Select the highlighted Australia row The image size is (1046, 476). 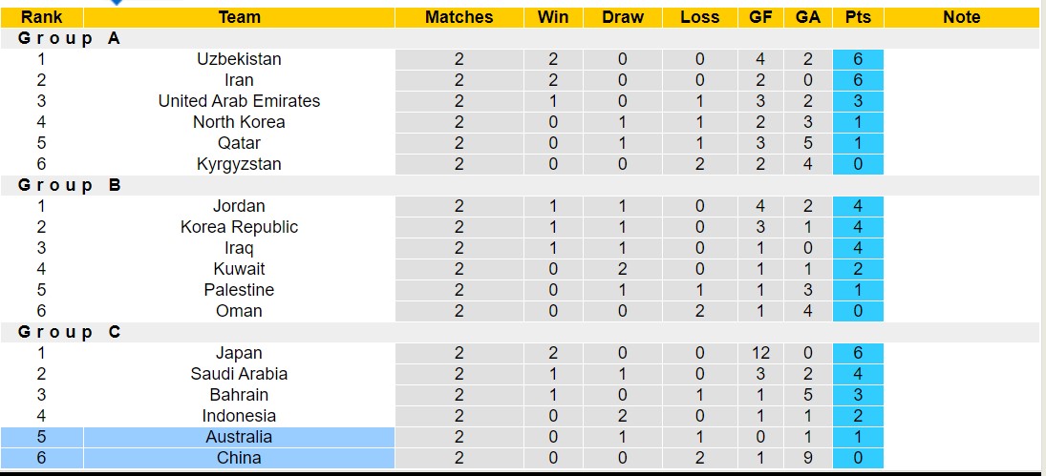239,437
